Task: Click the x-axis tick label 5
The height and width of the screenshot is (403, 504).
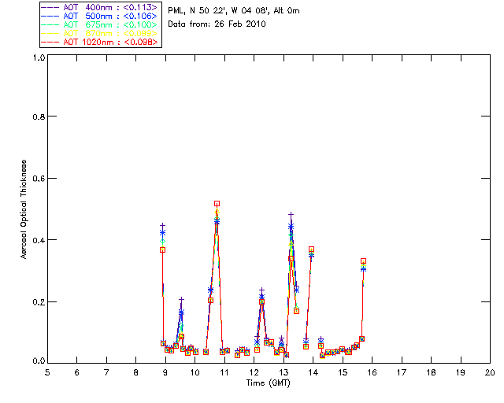Action: coord(47,372)
